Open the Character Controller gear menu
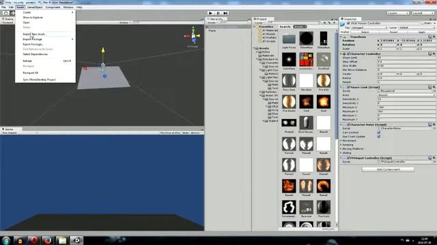 434,54
